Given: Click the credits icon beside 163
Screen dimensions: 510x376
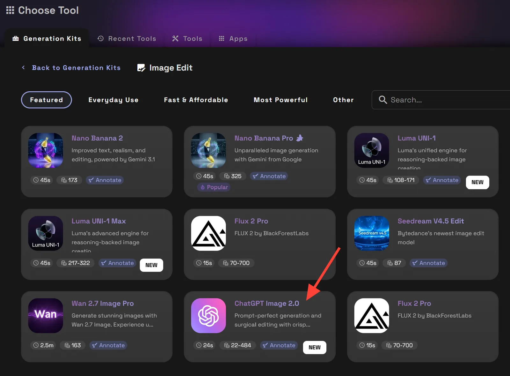Looking at the screenshot, I should 67,345.
